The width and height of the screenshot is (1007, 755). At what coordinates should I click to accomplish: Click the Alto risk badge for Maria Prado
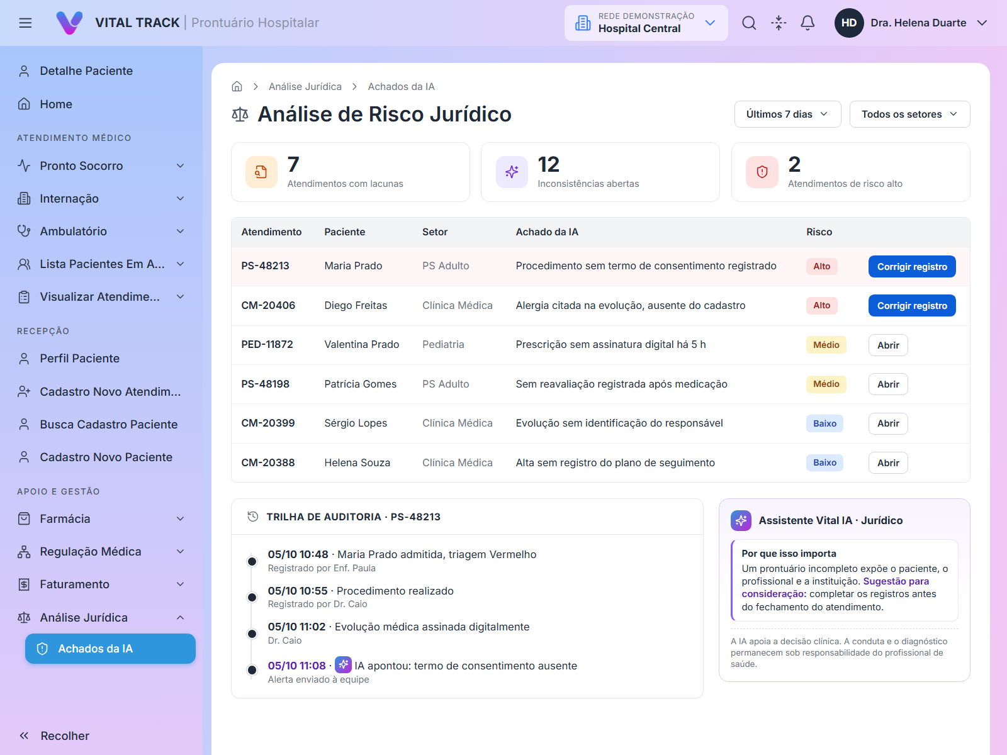[x=821, y=266]
